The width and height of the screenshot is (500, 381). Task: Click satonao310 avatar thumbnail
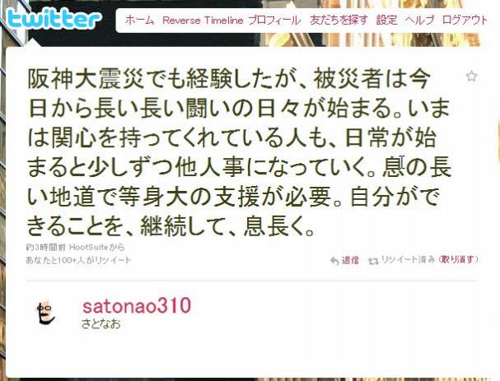click(45, 312)
